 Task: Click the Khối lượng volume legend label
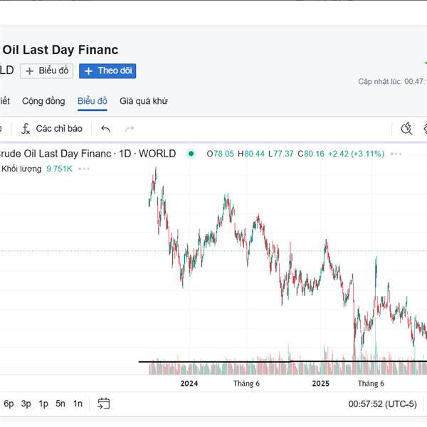coord(22,169)
